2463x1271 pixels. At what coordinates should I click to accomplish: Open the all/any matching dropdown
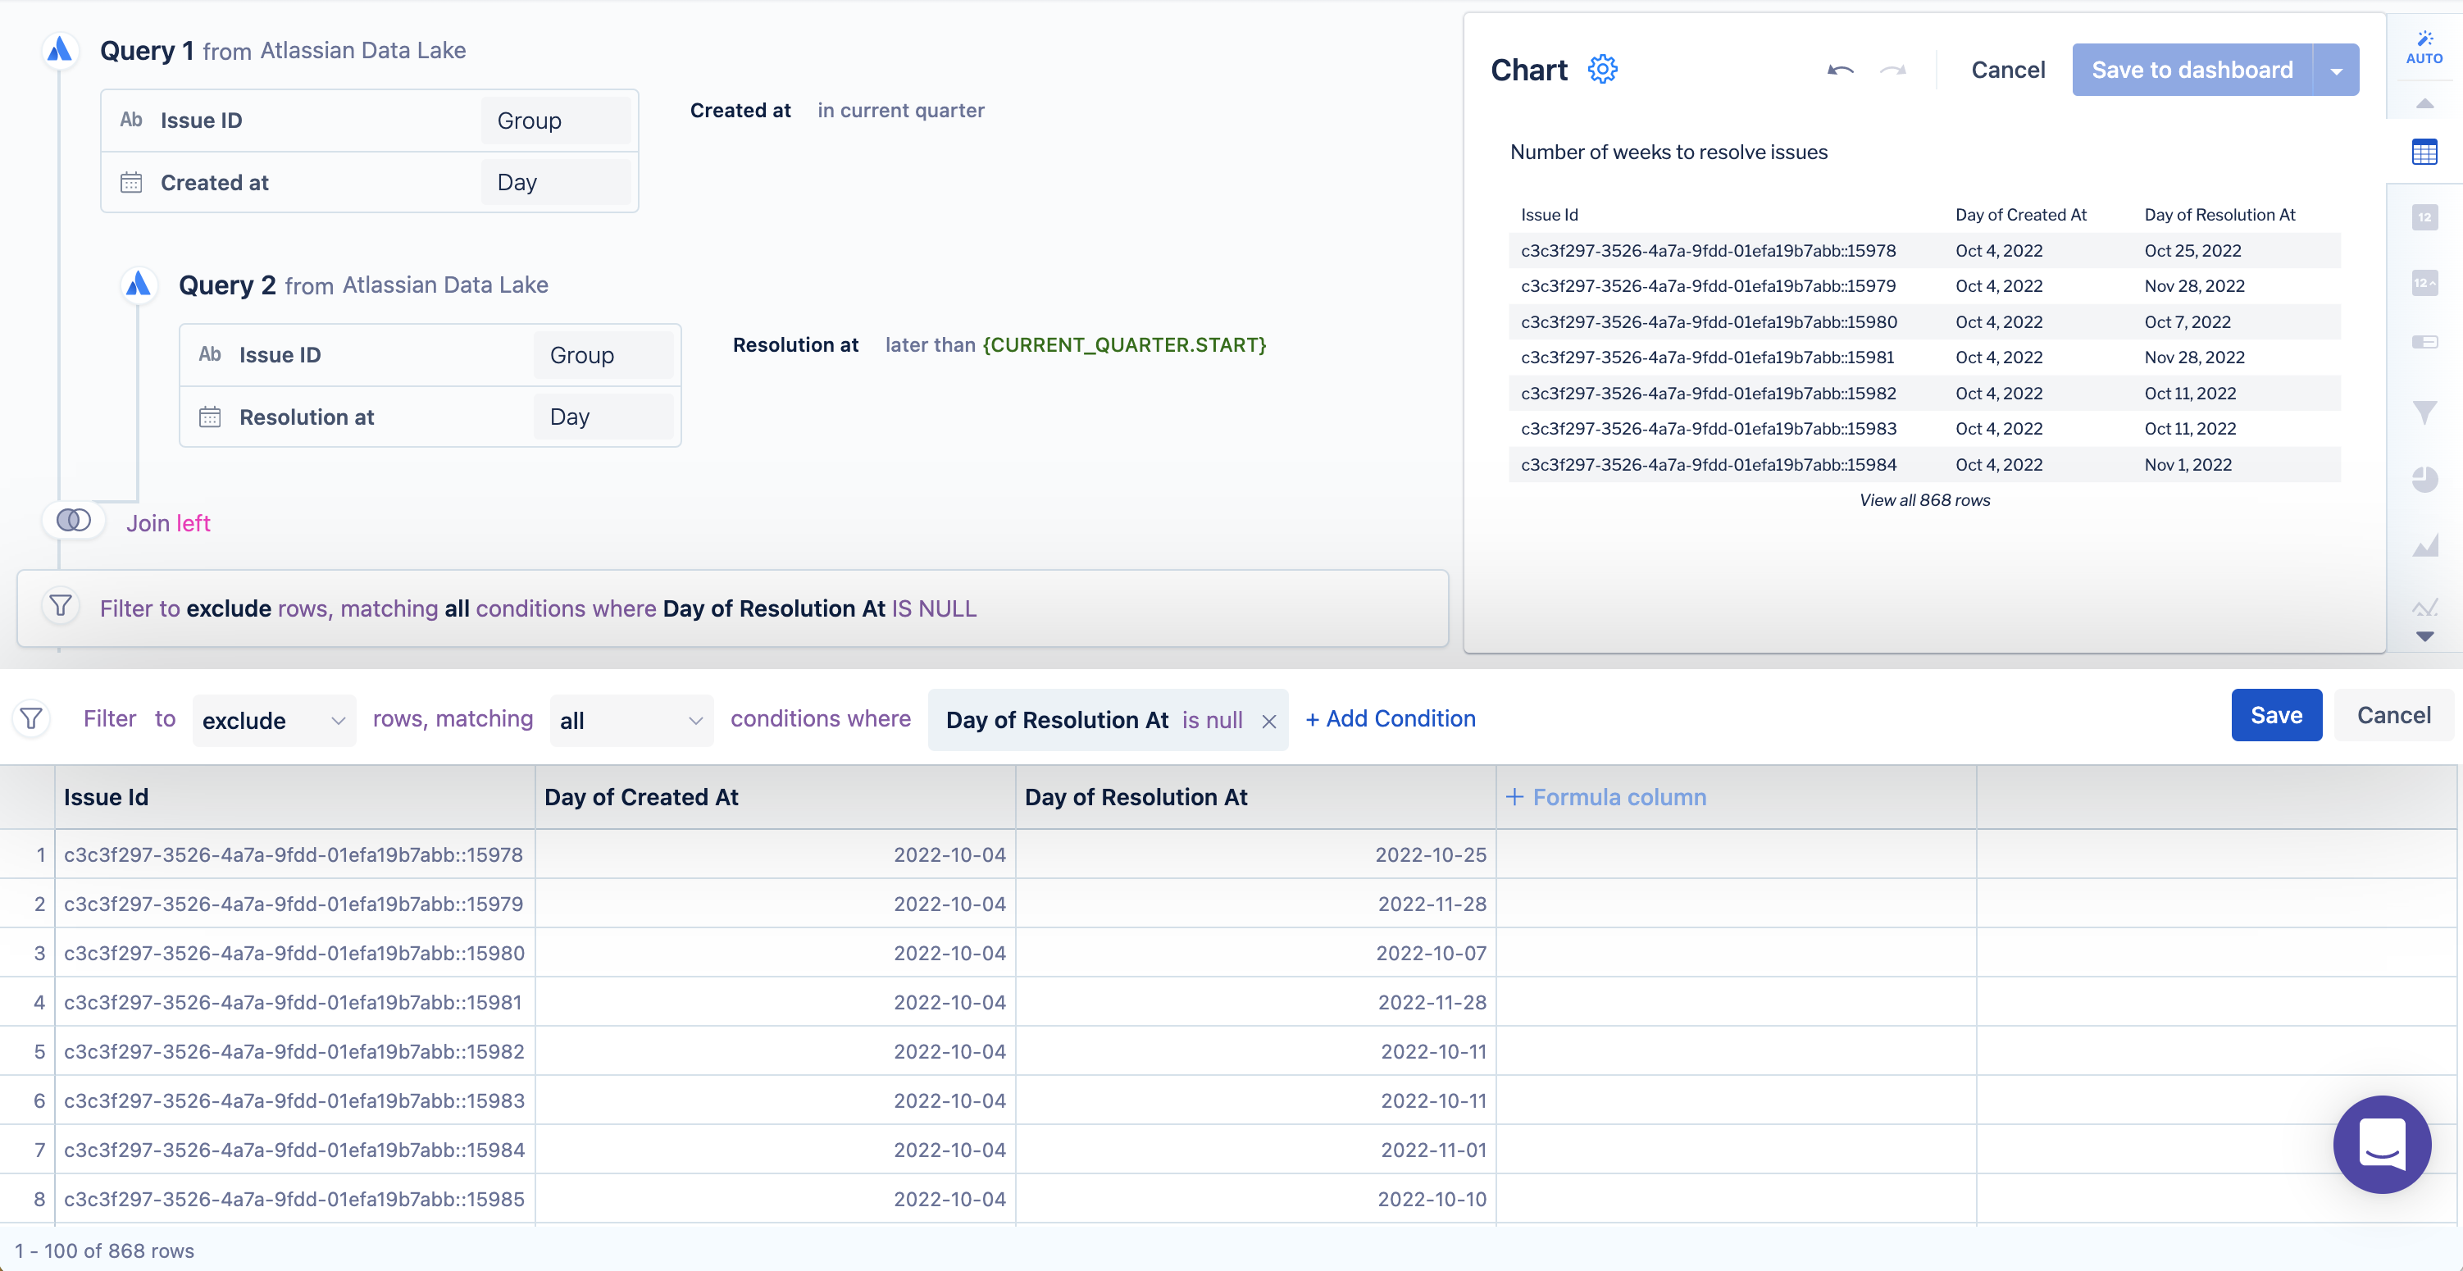[631, 720]
